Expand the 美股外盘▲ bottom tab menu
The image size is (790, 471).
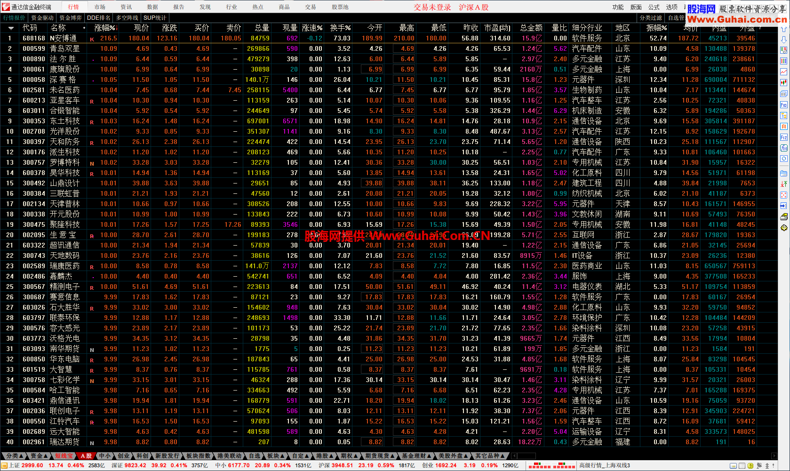pos(453,456)
